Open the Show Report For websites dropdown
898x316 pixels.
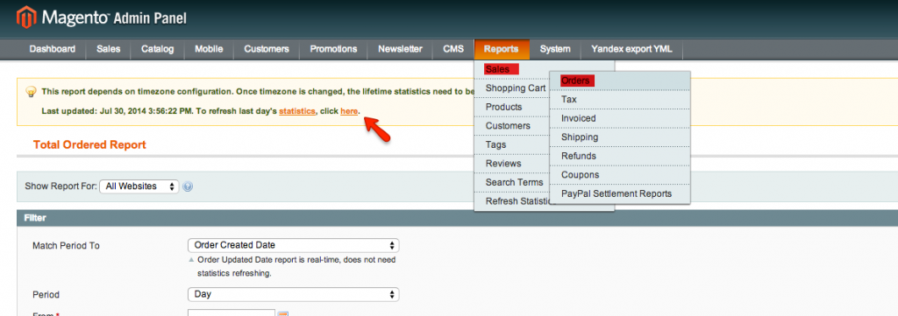[139, 186]
